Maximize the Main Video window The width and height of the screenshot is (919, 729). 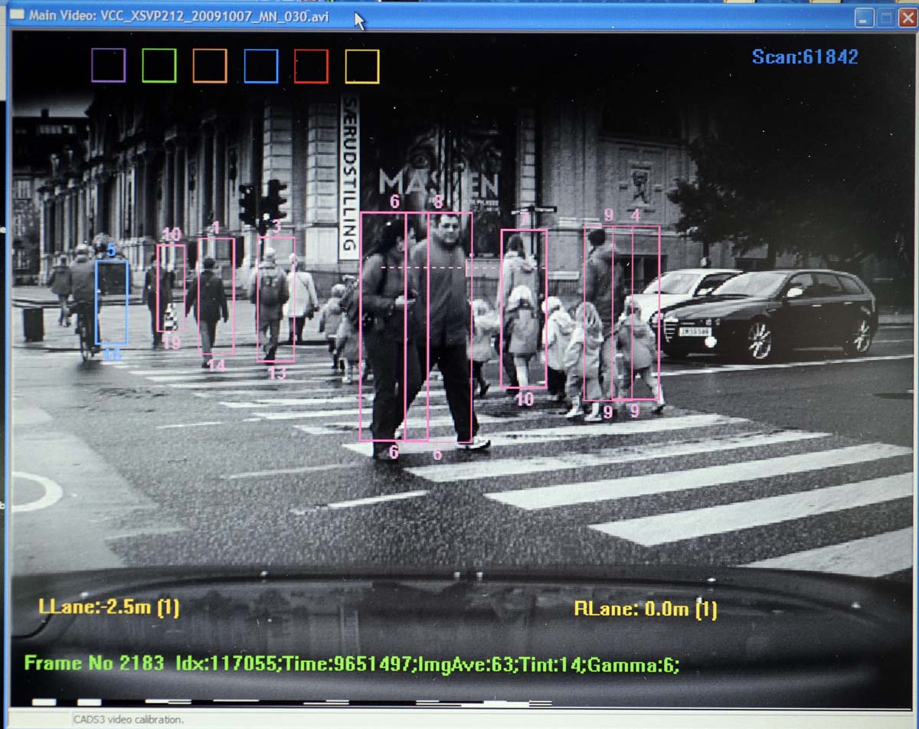tap(886, 18)
